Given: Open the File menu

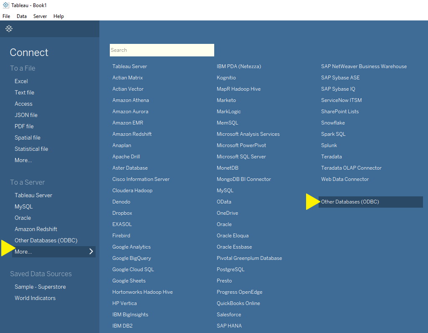Looking at the screenshot, I should pyautogui.click(x=6, y=16).
